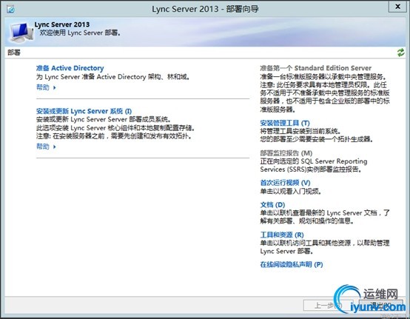This screenshot has width=410, height=319.
Task: Click the 部署 section label
Action: click(x=14, y=53)
